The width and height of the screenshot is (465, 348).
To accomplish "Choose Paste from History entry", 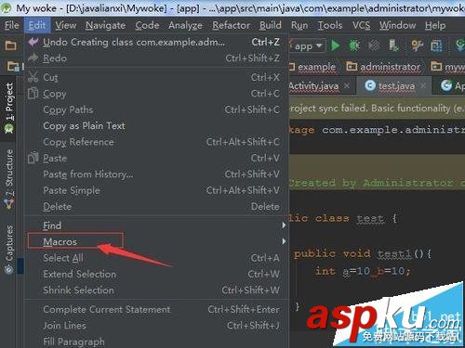I will [x=156, y=174].
